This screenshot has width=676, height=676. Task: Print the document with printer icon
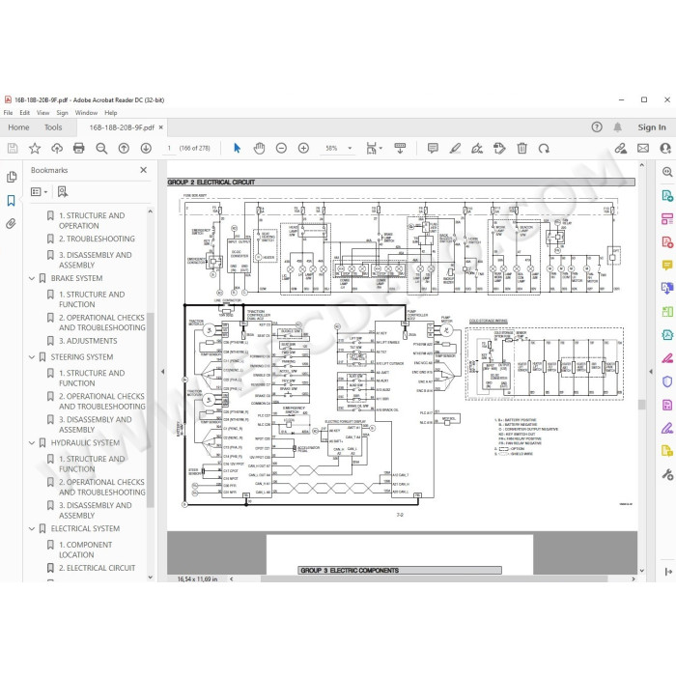pos(79,149)
